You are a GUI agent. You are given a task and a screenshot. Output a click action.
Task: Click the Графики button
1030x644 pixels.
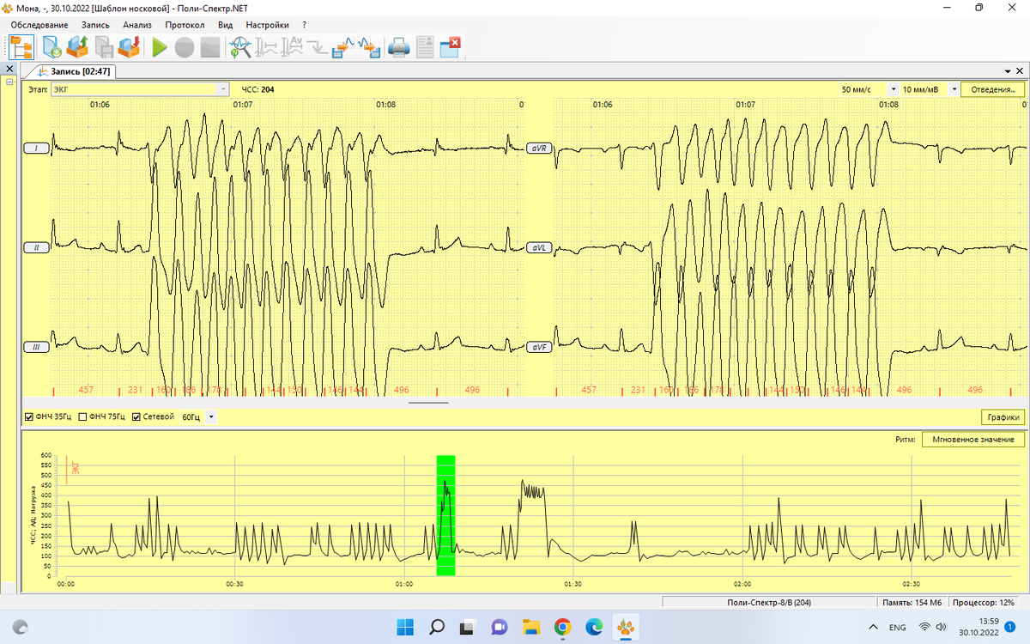tap(1003, 417)
